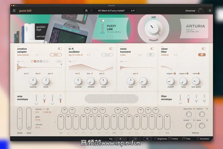The image size is (223, 149).
Task: Open the None mode selector in lo-fi oscillator
Action: point(107,55)
